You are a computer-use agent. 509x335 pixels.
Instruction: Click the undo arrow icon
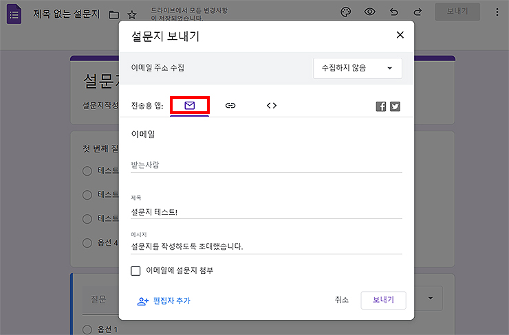(393, 12)
